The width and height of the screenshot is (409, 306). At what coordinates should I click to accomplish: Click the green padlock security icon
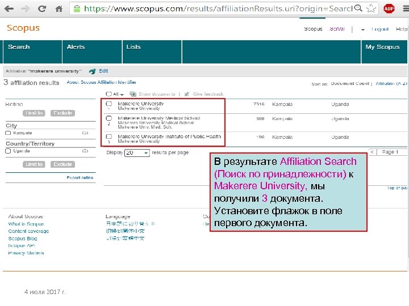77,9
